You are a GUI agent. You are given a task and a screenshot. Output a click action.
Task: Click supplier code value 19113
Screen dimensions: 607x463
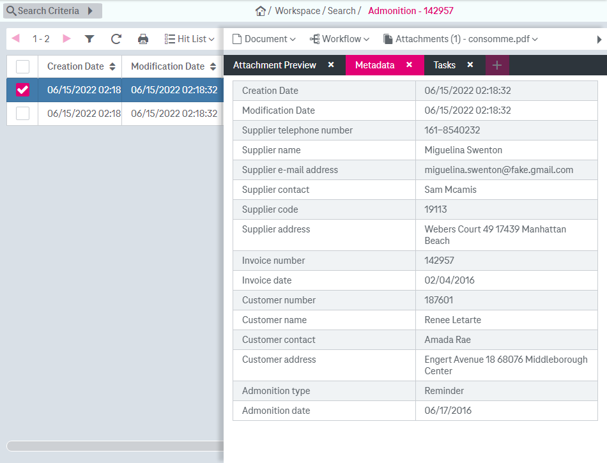(436, 209)
